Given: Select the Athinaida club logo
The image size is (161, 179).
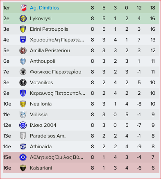Looking at the screenshot, I should tap(23, 147).
